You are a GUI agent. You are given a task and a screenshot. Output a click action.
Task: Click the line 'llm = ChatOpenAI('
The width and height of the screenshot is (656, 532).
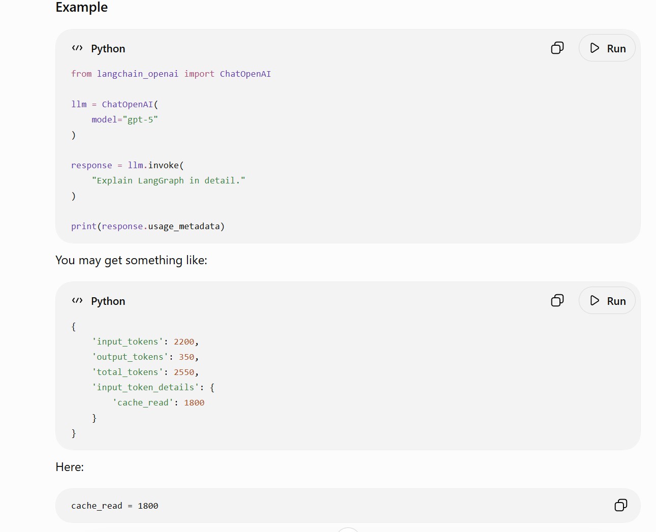click(x=115, y=105)
